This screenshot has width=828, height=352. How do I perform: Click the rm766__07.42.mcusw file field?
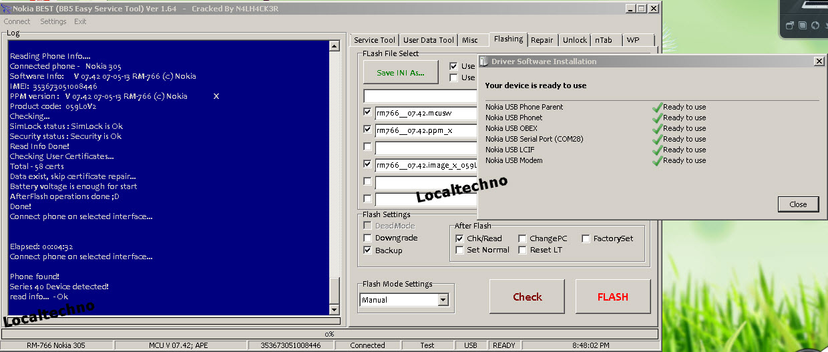425,112
